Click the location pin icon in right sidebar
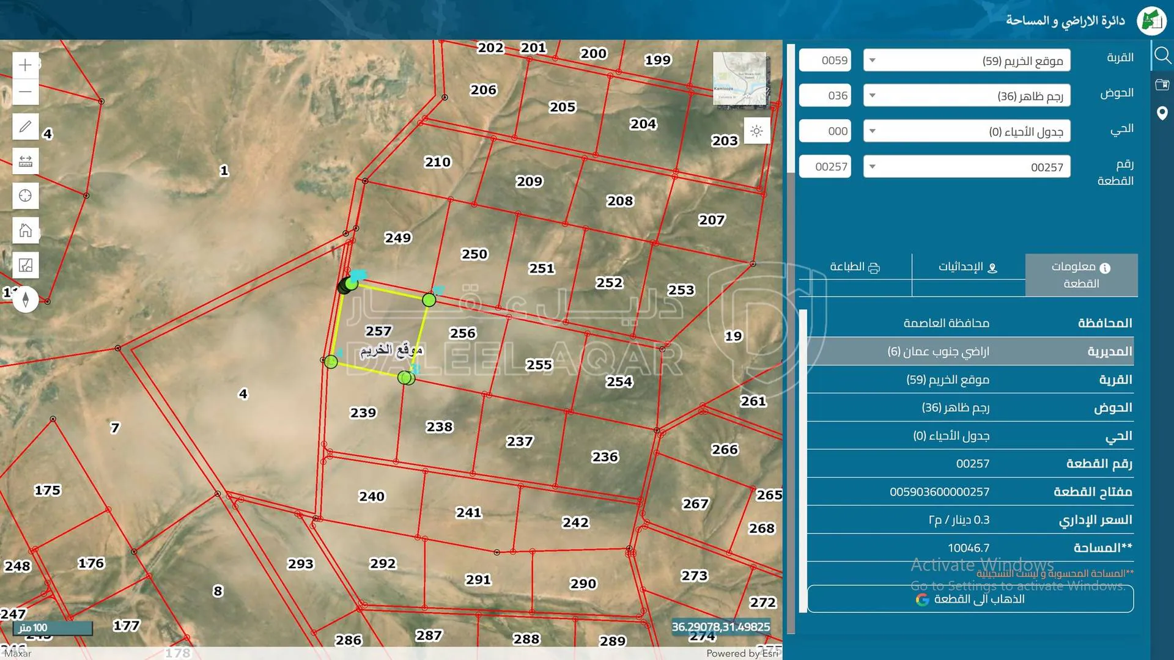 click(x=1162, y=114)
